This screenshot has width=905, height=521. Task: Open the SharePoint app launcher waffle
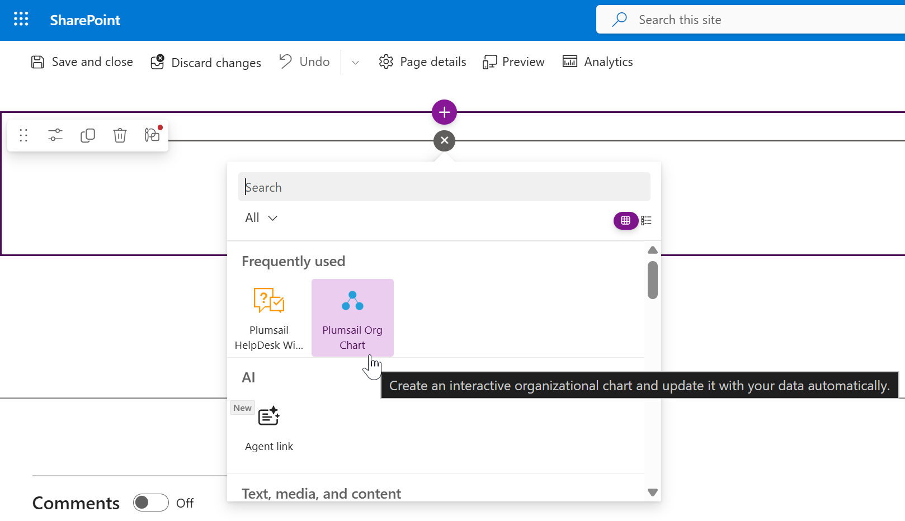tap(21, 20)
